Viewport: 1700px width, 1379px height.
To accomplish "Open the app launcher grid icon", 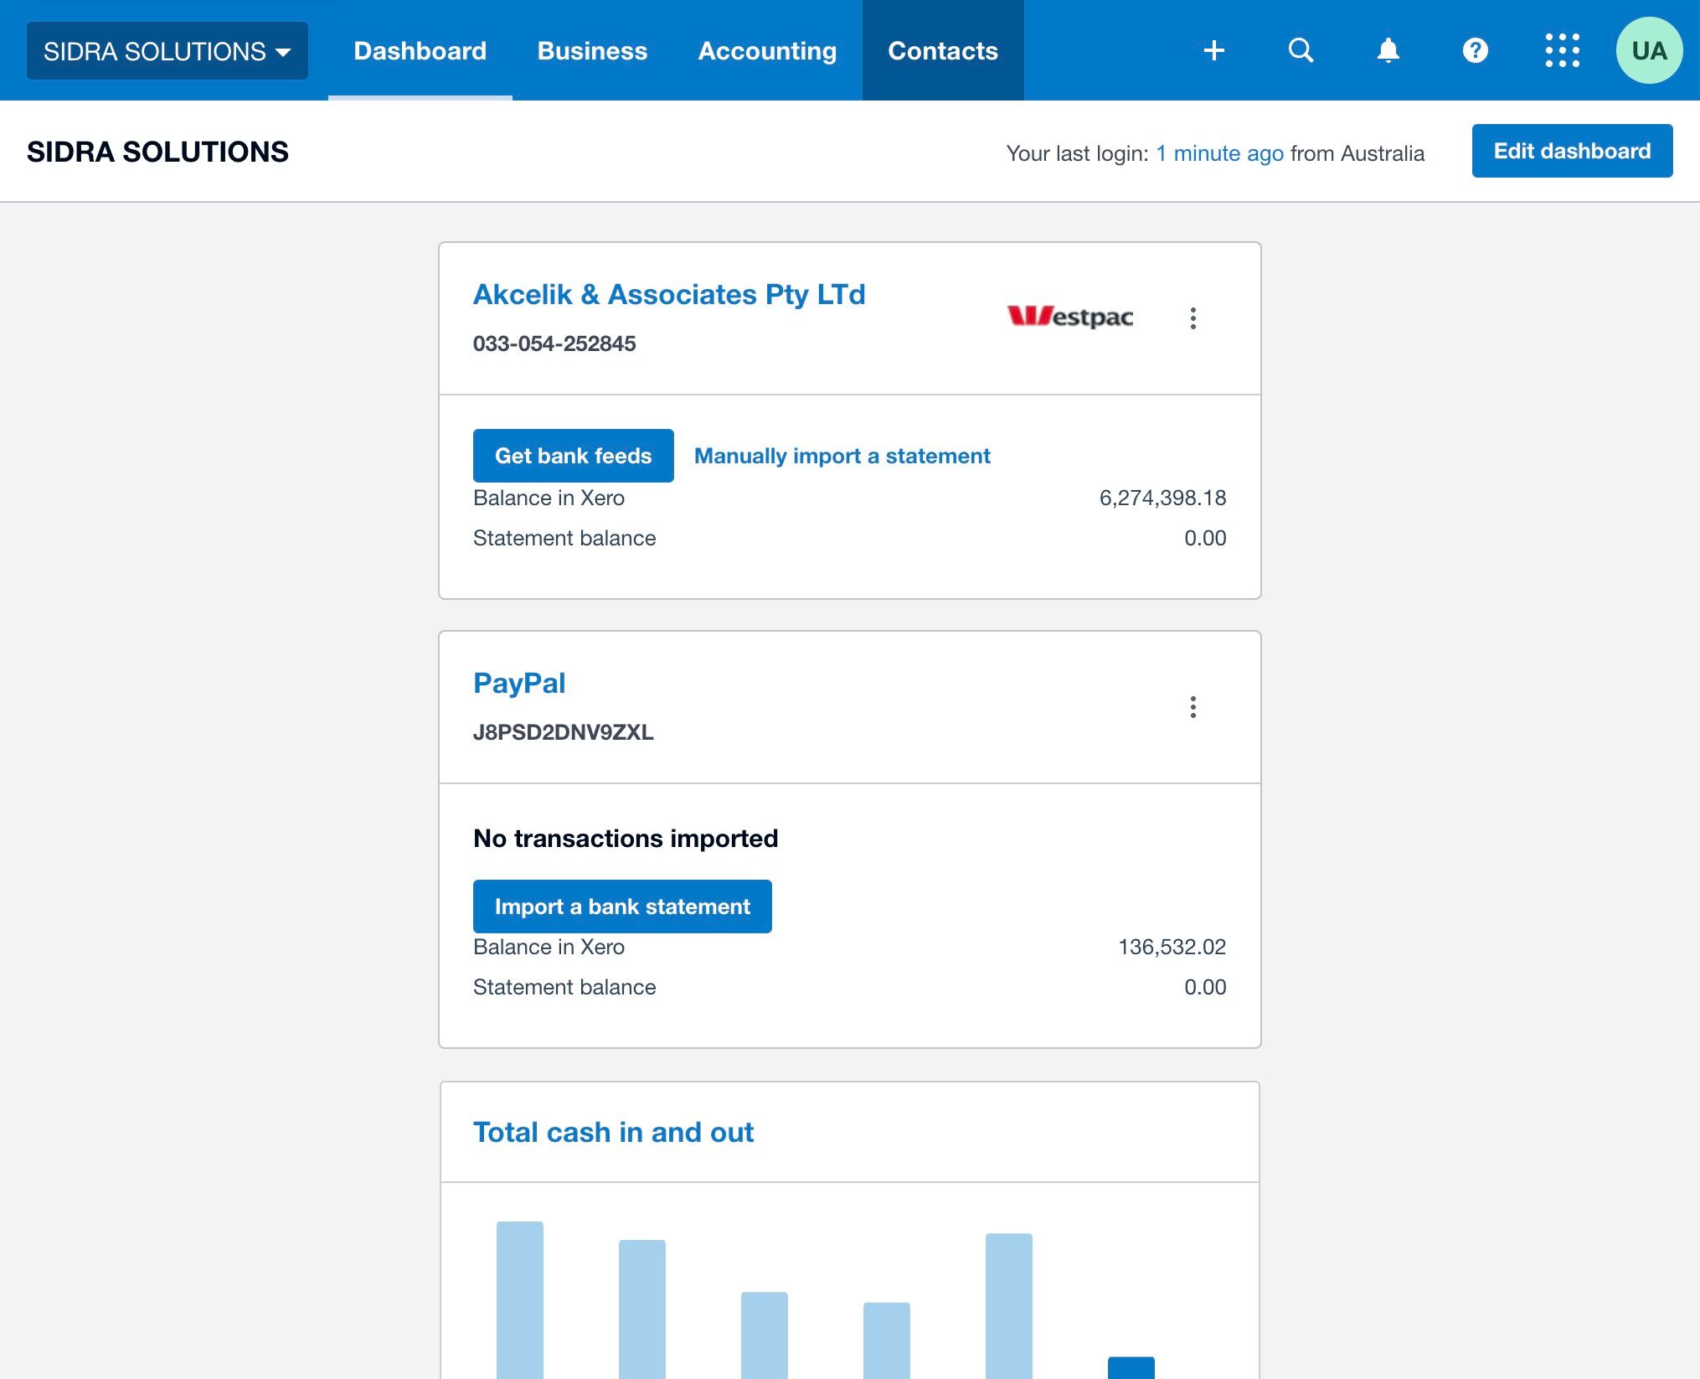I will click(x=1562, y=50).
